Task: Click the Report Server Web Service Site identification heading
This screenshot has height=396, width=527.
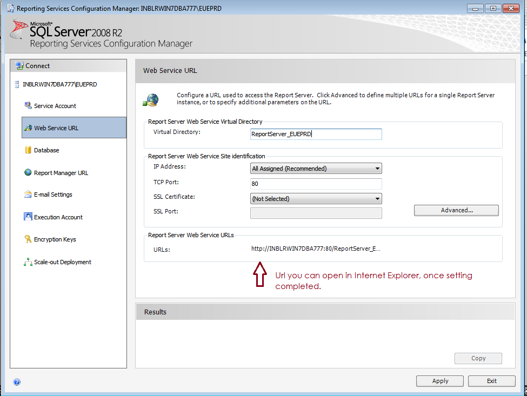Action: point(206,156)
